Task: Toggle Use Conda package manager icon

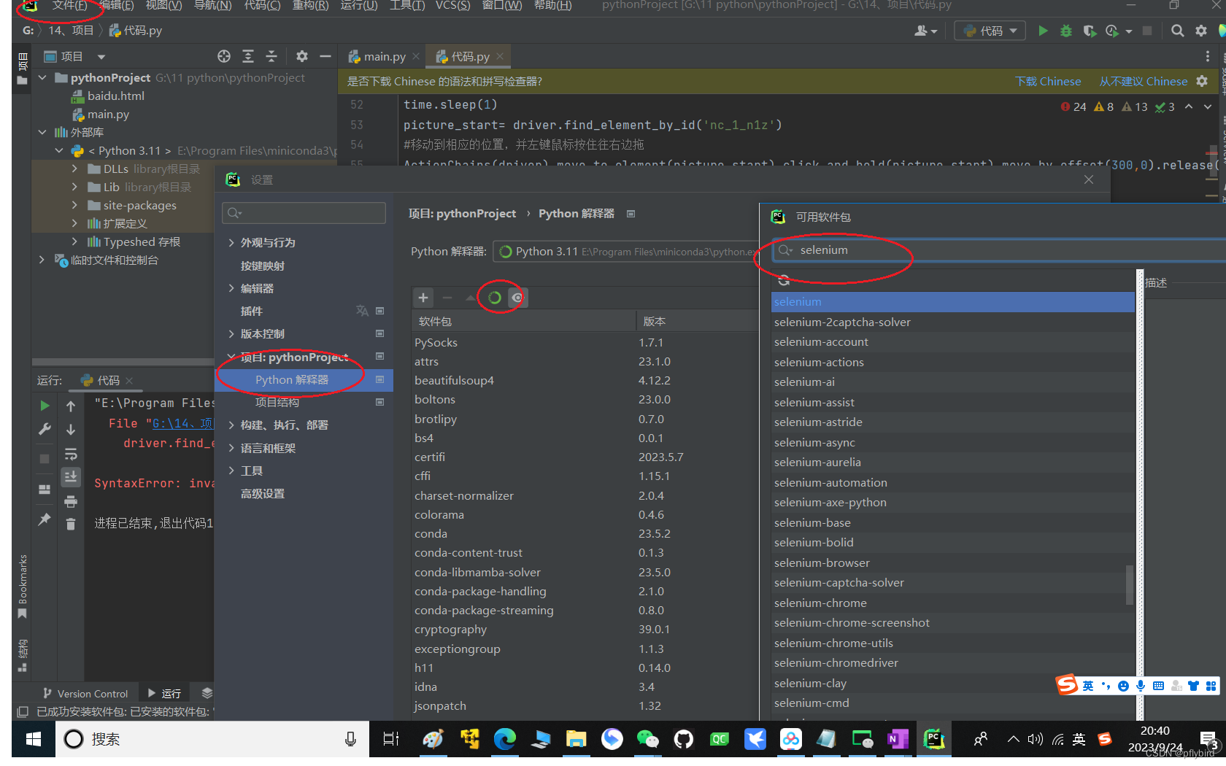Action: click(494, 298)
